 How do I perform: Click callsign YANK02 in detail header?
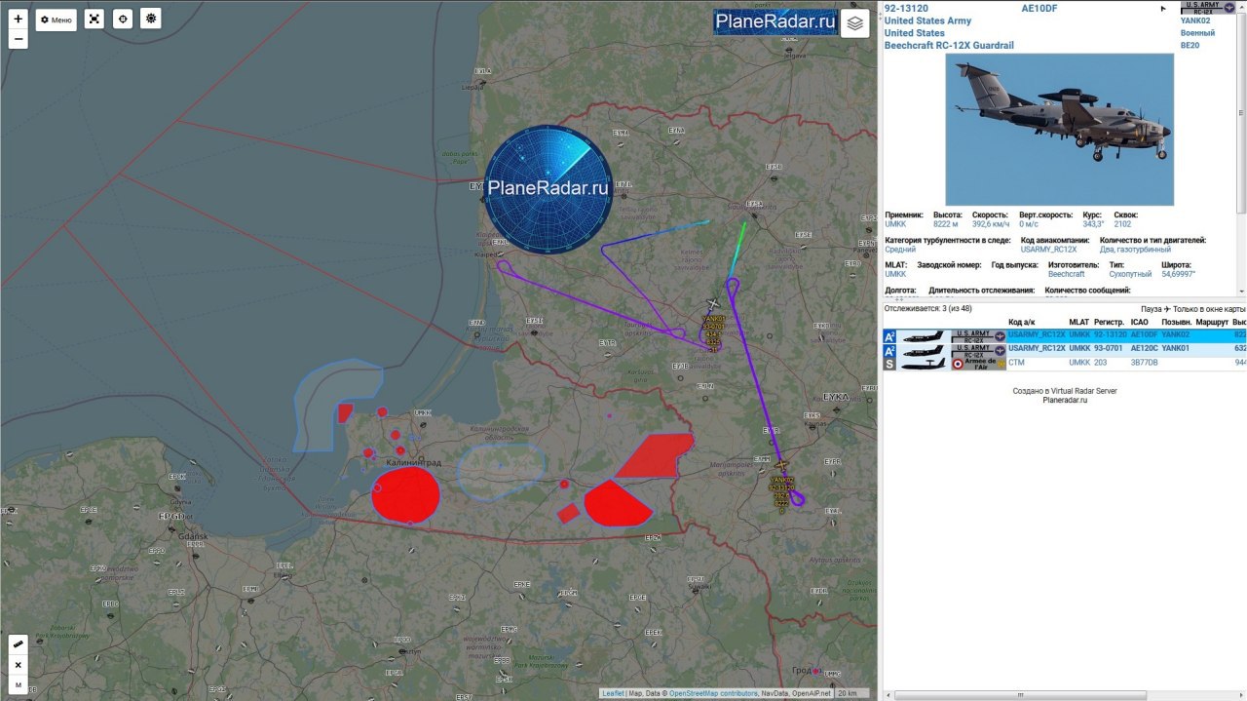tap(1195, 20)
